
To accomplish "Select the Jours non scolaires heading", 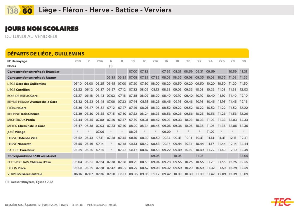I will click(x=42, y=29).
